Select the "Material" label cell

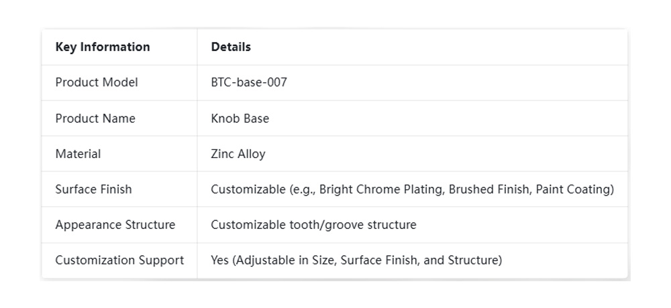click(78, 154)
